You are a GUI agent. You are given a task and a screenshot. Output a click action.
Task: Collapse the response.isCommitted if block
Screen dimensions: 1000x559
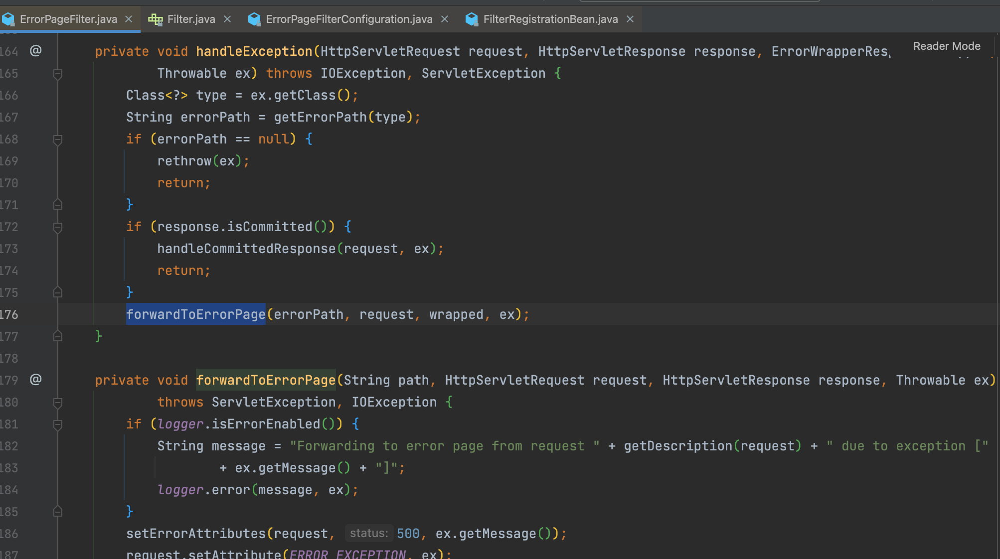[58, 227]
